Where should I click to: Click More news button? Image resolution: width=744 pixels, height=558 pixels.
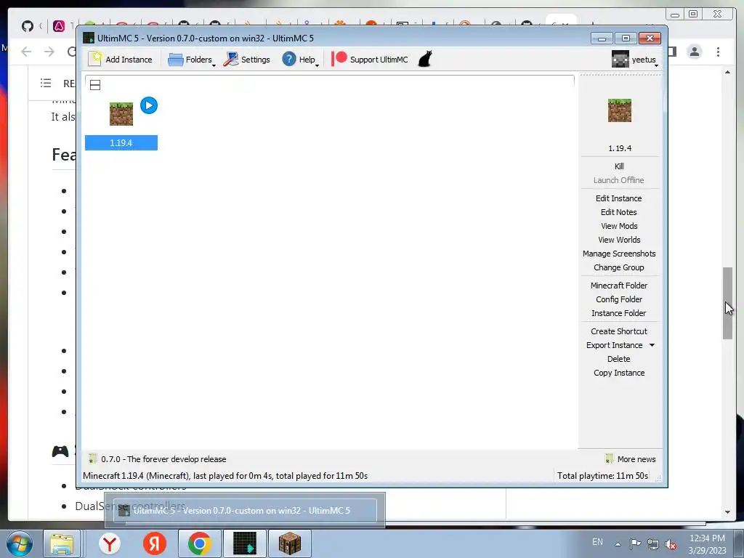coord(630,459)
